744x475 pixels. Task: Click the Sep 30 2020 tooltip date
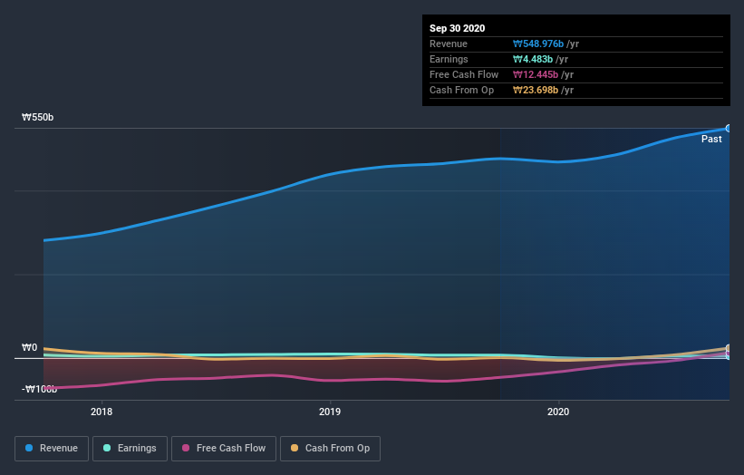click(x=457, y=28)
